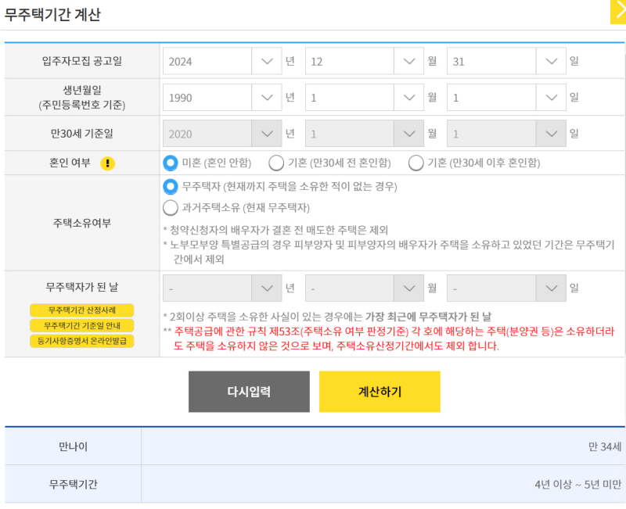Click the 생년월일 (주민등록번호 기준) label
The image size is (626, 509).
pyautogui.click(x=82, y=97)
